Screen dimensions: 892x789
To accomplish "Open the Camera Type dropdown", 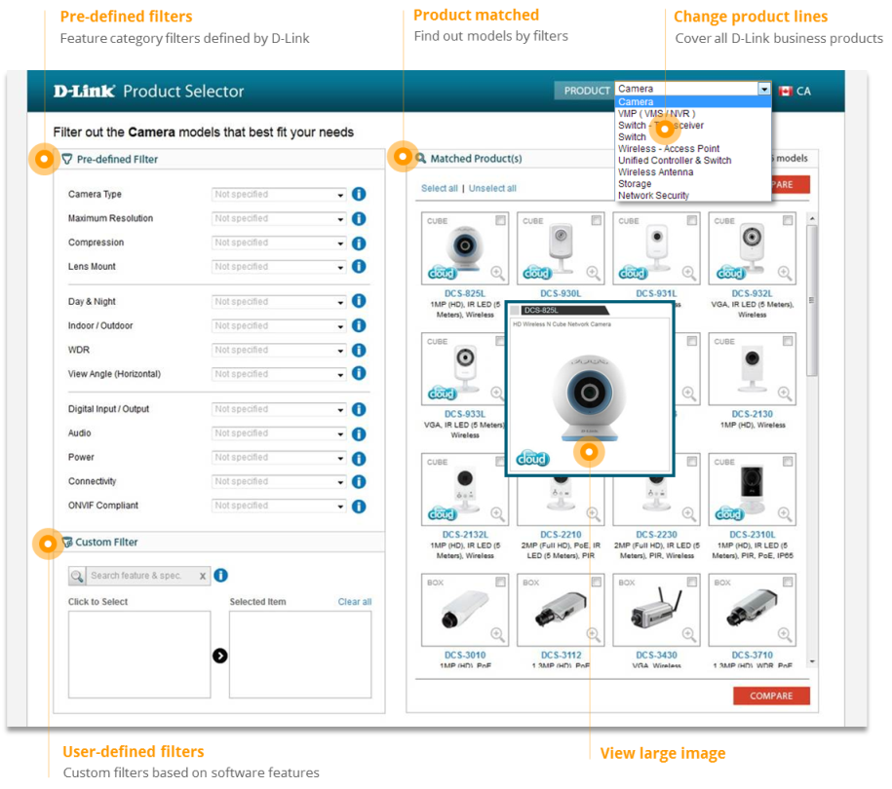I will coord(279,195).
